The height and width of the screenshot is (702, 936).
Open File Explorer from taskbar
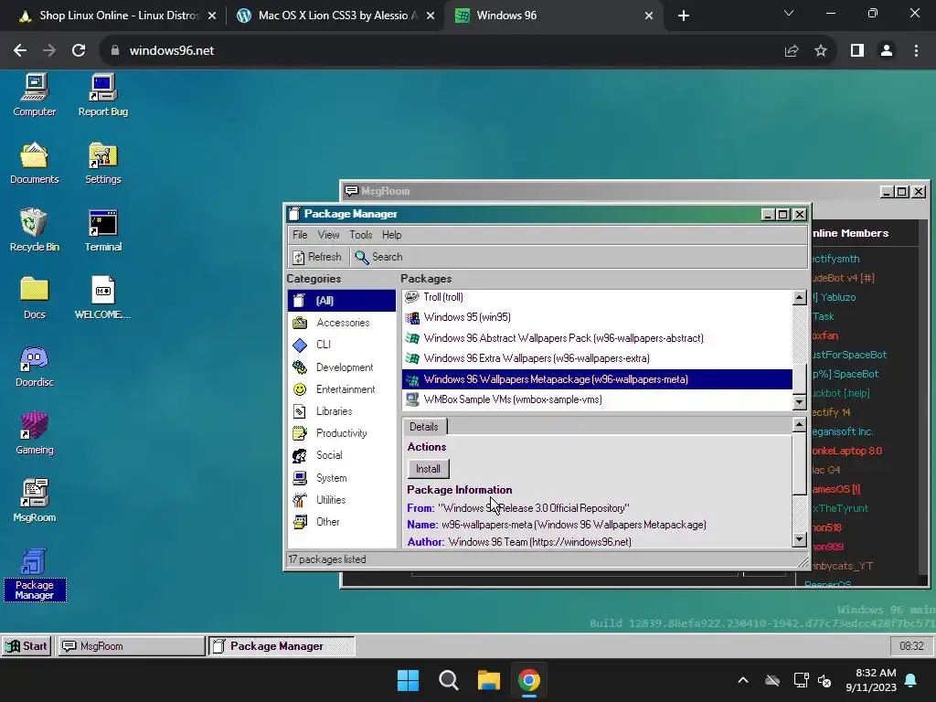[x=488, y=680]
